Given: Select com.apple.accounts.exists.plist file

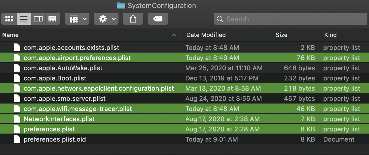Looking at the screenshot, I should (71, 48).
